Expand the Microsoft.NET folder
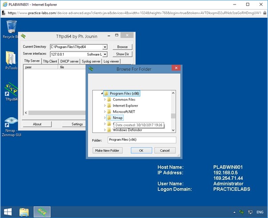This screenshot has height=218, width=268. [x=105, y=111]
